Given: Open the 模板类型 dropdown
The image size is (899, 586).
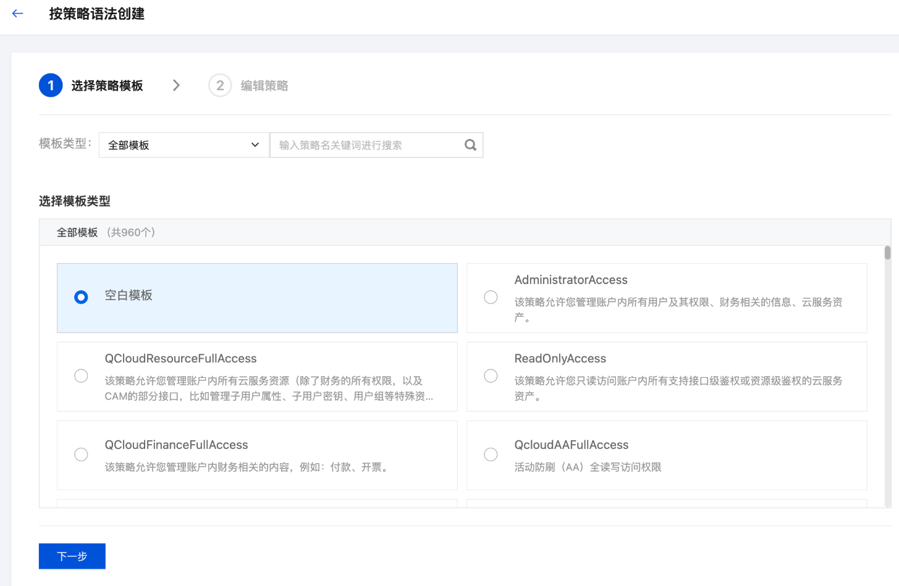Looking at the screenshot, I should pos(184,145).
